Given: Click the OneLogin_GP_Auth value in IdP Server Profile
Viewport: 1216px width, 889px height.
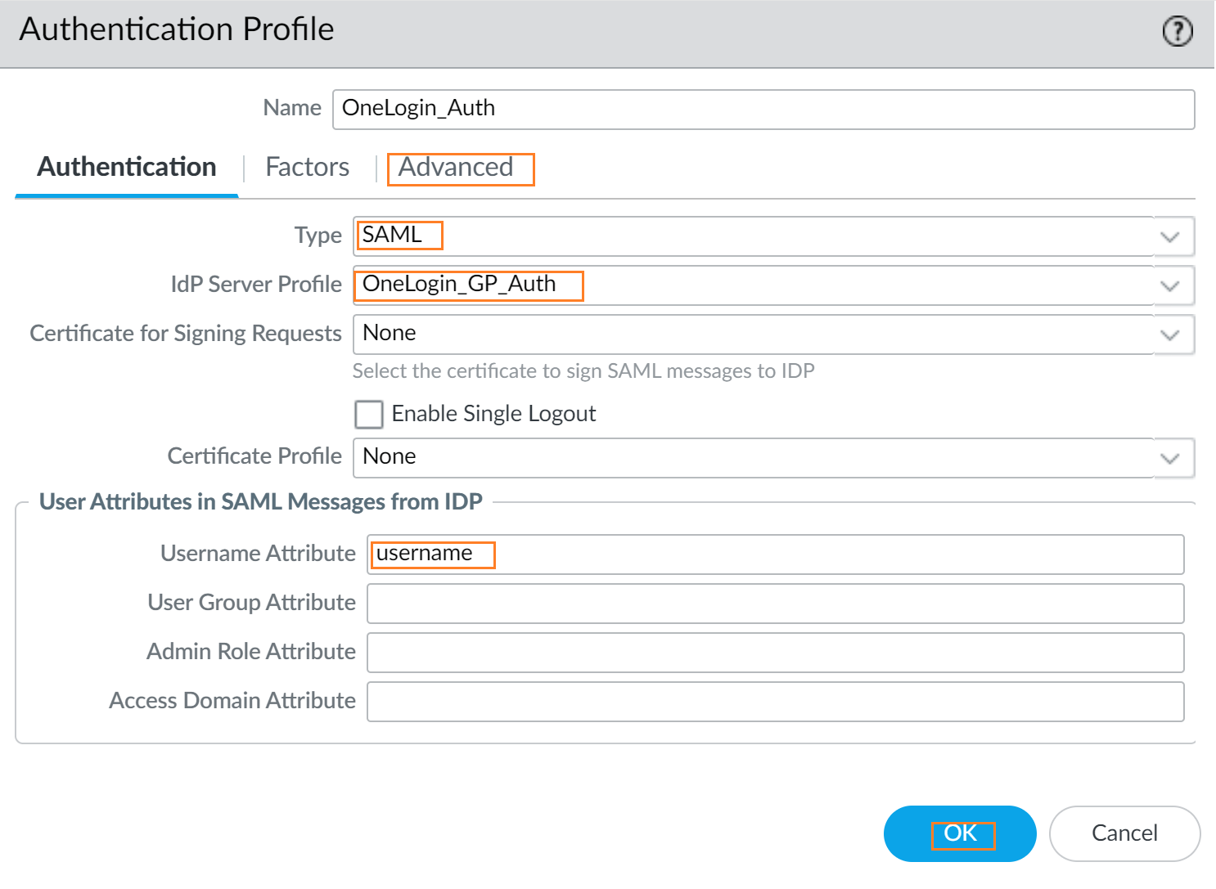Looking at the screenshot, I should tap(459, 285).
